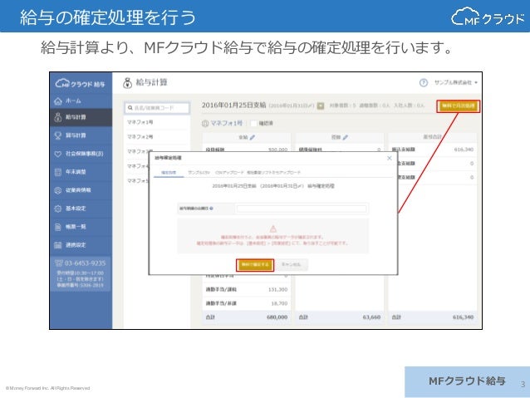Open the サンプル株式会社 account dropdown
530x398 pixels.
click(x=455, y=82)
